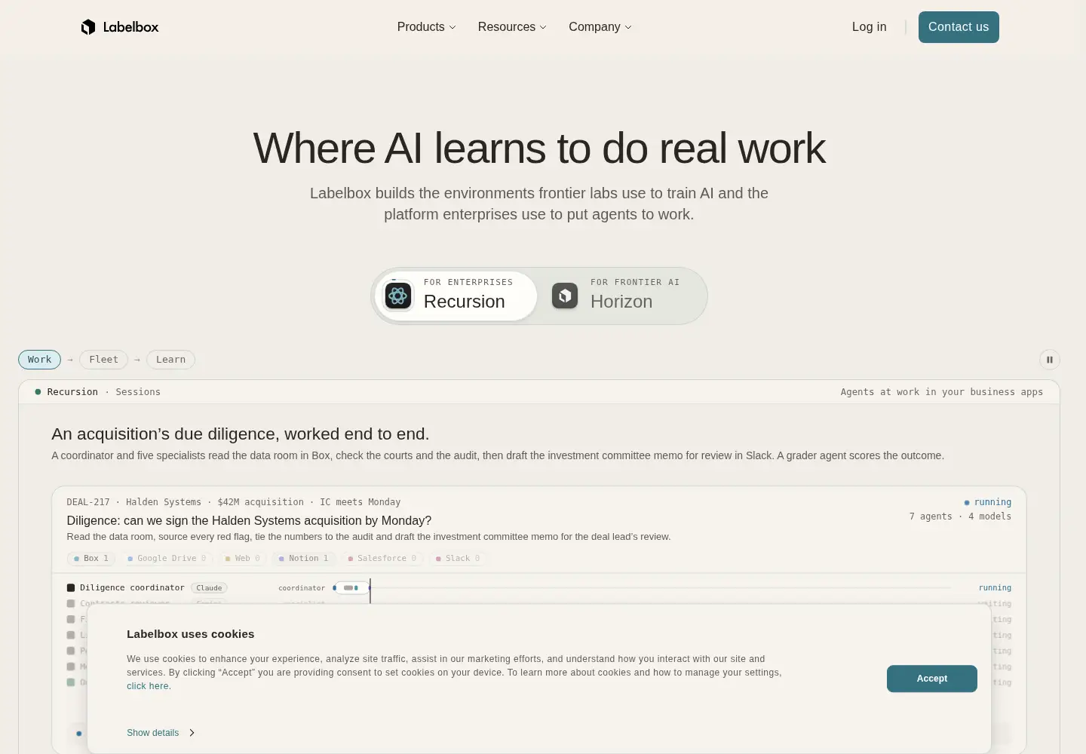Select the Fleet step tab
1086x754 pixels.
103,360
